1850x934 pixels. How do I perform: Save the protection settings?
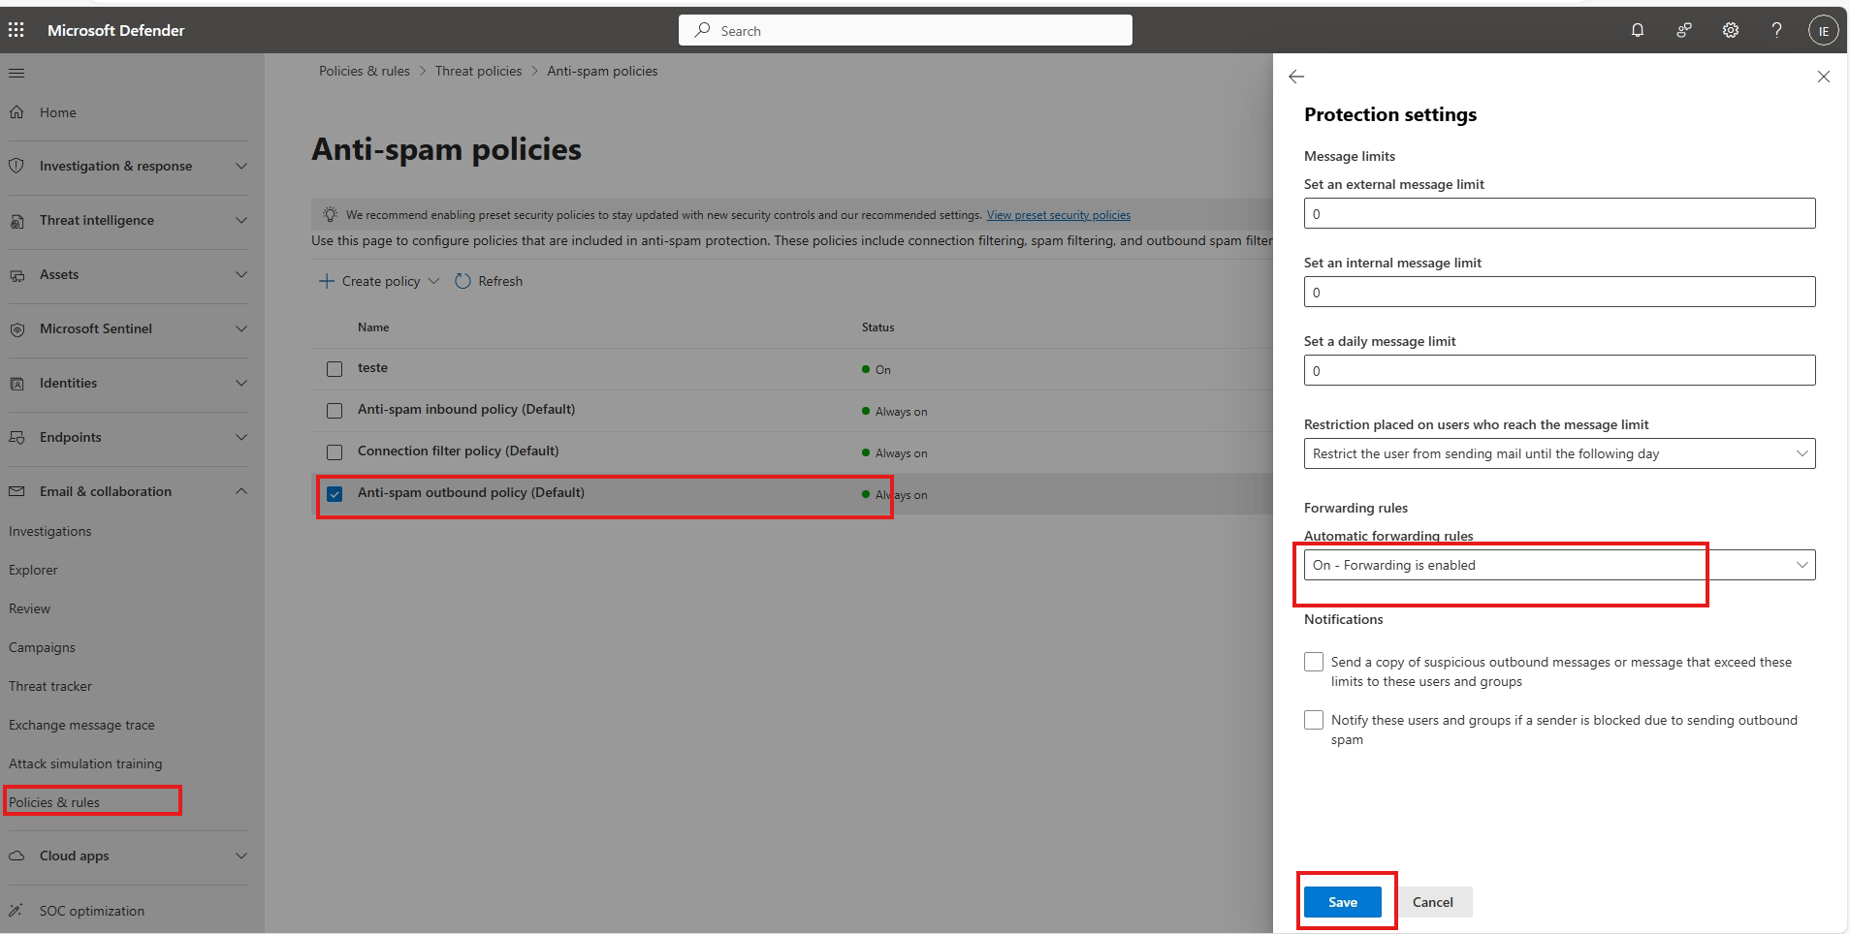[1342, 902]
